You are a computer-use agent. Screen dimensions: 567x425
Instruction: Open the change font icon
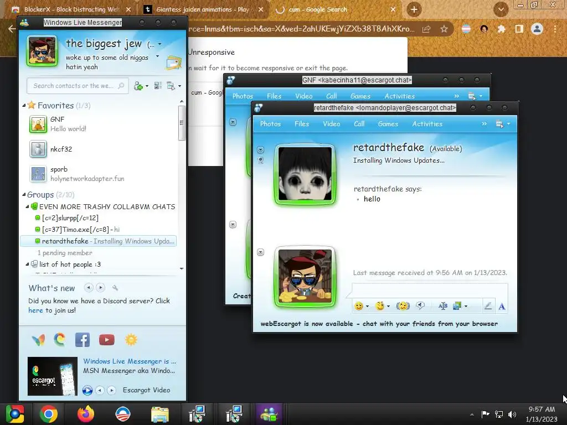[x=442, y=306]
